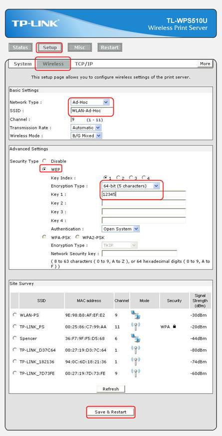Click the access point icon for TP-LINK_D37C64

pos(135,350)
